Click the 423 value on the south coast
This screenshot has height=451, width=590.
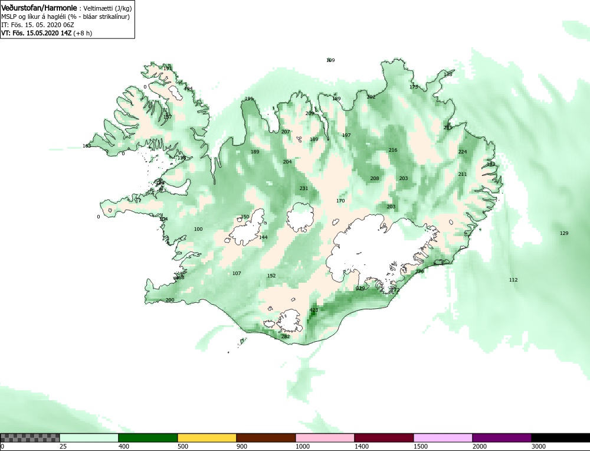pyautogui.click(x=314, y=310)
